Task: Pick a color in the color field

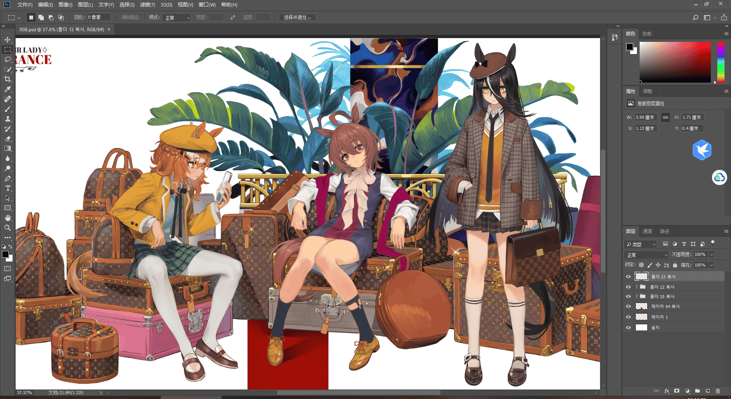Action: click(x=675, y=62)
